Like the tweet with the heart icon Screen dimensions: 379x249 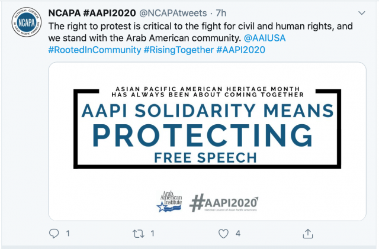(223, 234)
